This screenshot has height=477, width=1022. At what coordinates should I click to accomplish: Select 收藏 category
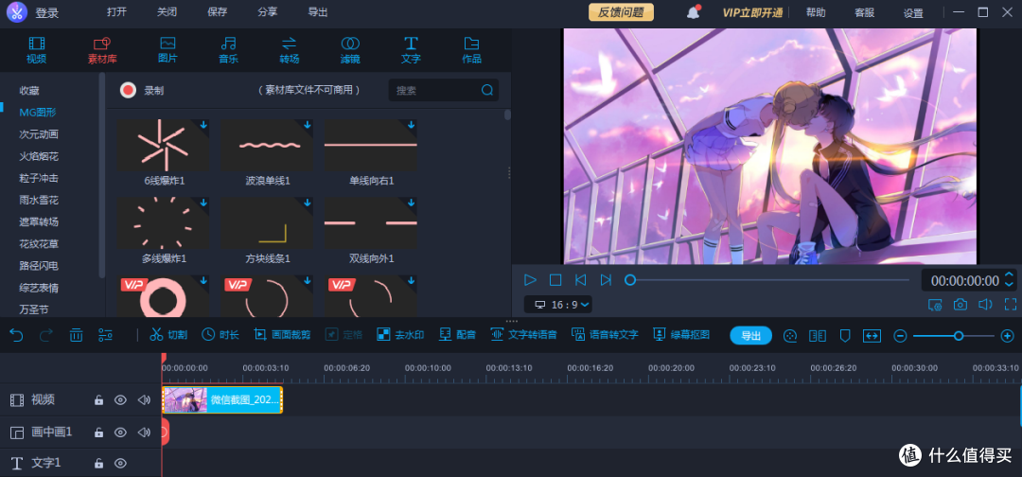coord(29,91)
